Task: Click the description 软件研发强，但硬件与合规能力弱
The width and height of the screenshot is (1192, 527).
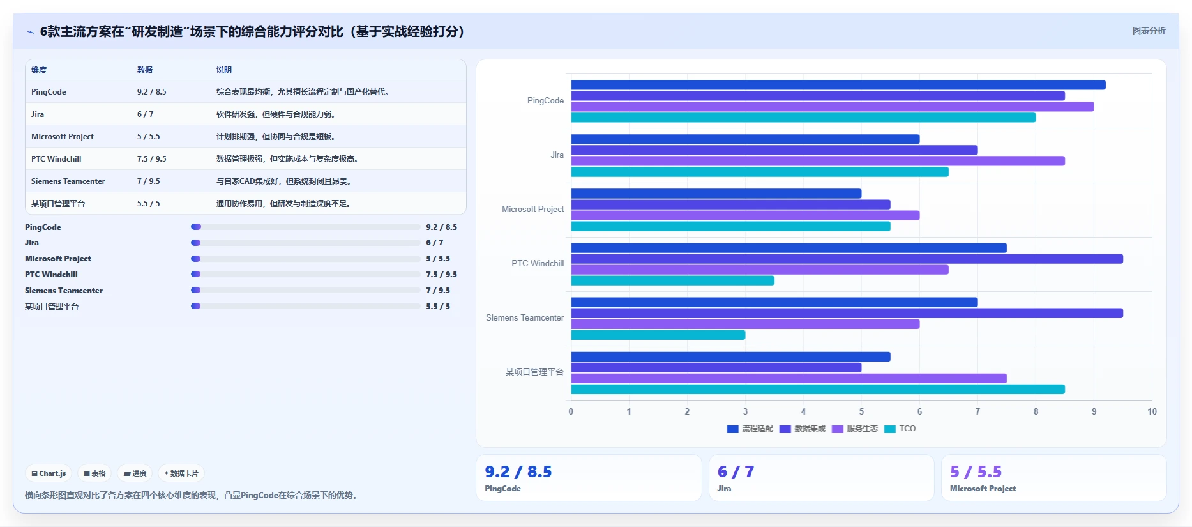Action: tap(276, 114)
